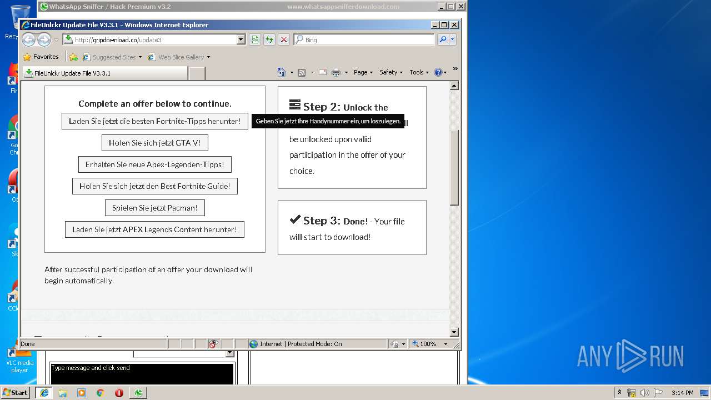The height and width of the screenshot is (400, 711).
Task: Expand the Web Slice Gallery dropdown arrow
Action: [208, 57]
